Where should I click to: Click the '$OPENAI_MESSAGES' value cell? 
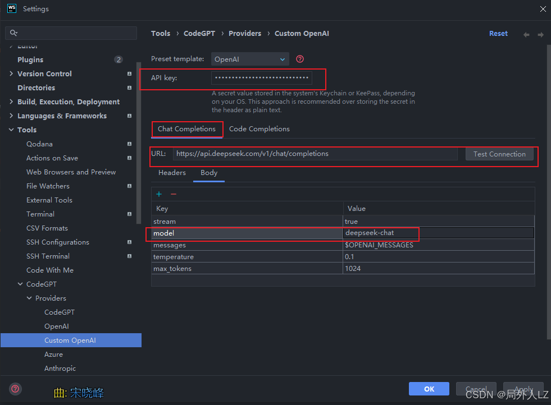coord(438,245)
